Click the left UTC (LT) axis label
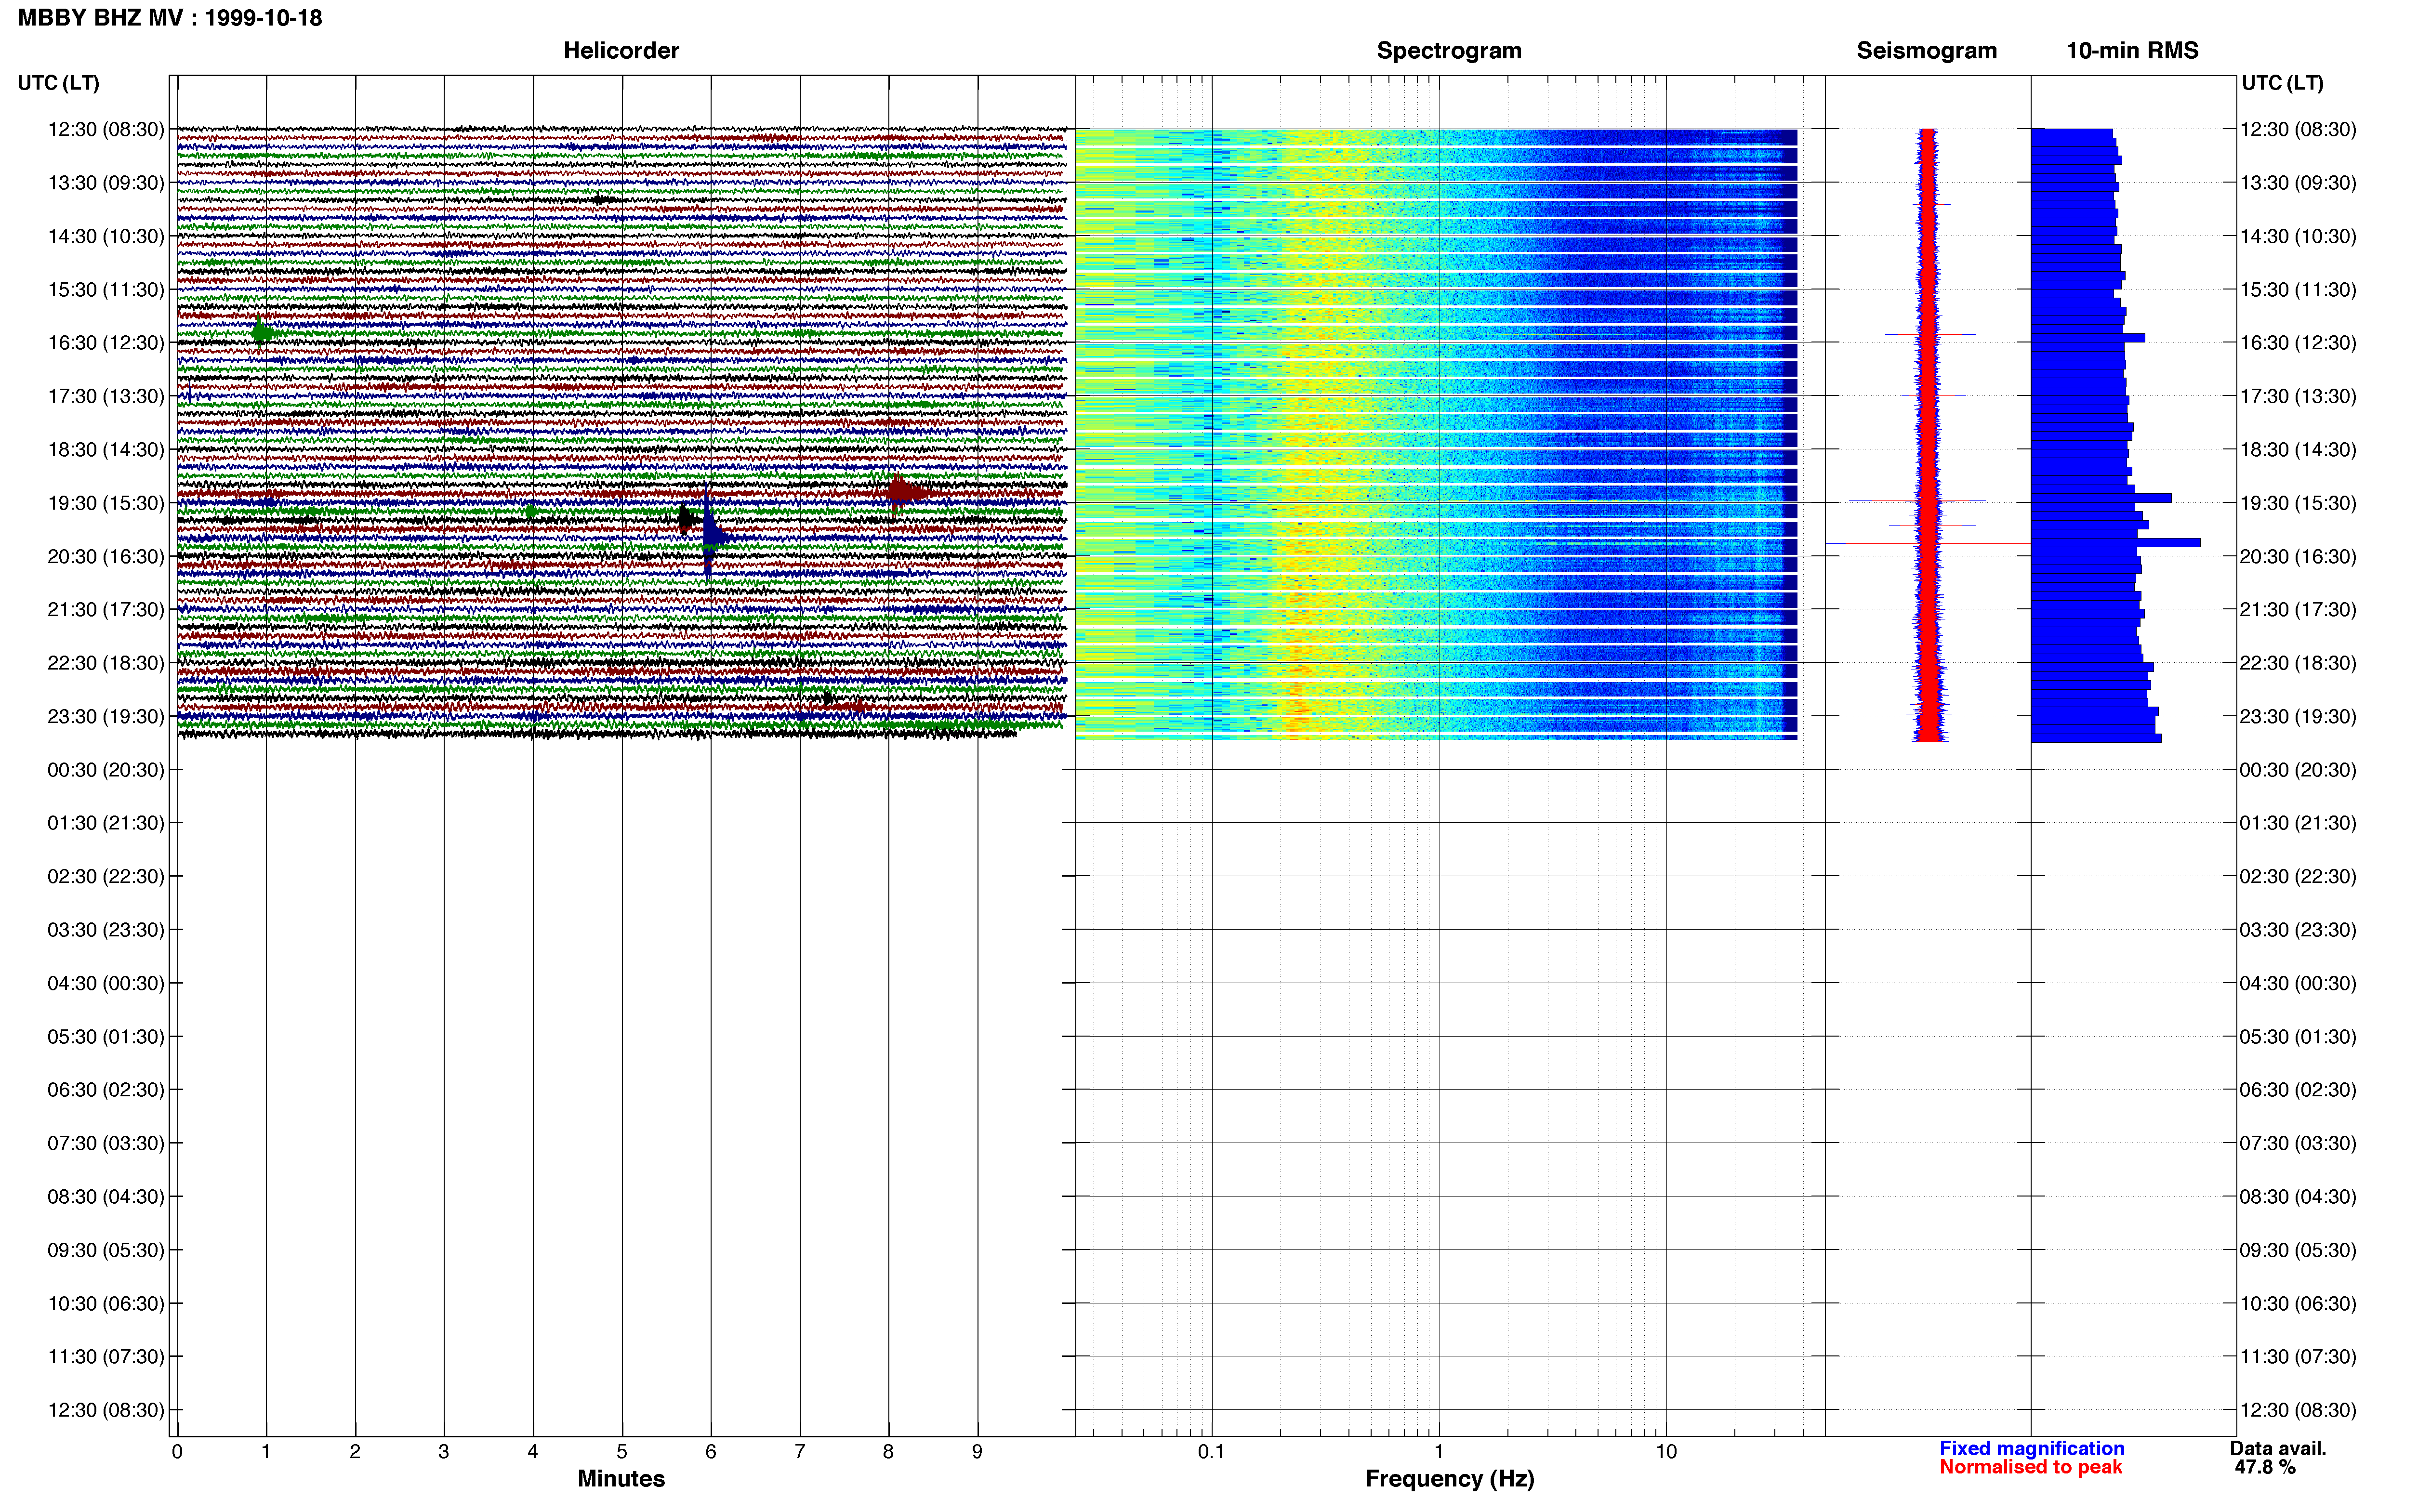 tap(59, 83)
